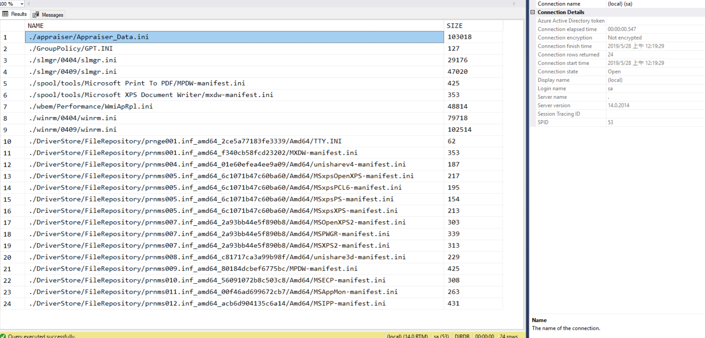
Task: Select the WmiApRpl.ini path cell
Action: coord(91,107)
